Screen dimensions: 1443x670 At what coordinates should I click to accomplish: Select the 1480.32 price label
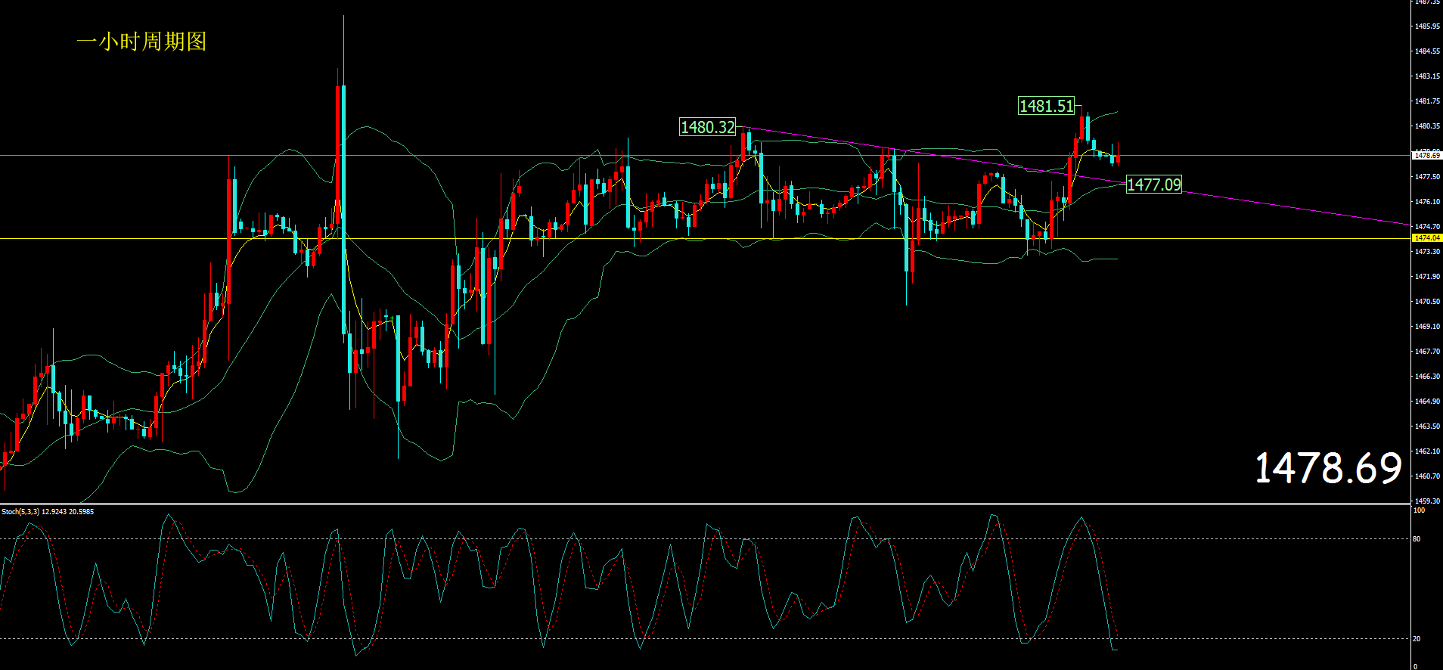click(x=708, y=127)
